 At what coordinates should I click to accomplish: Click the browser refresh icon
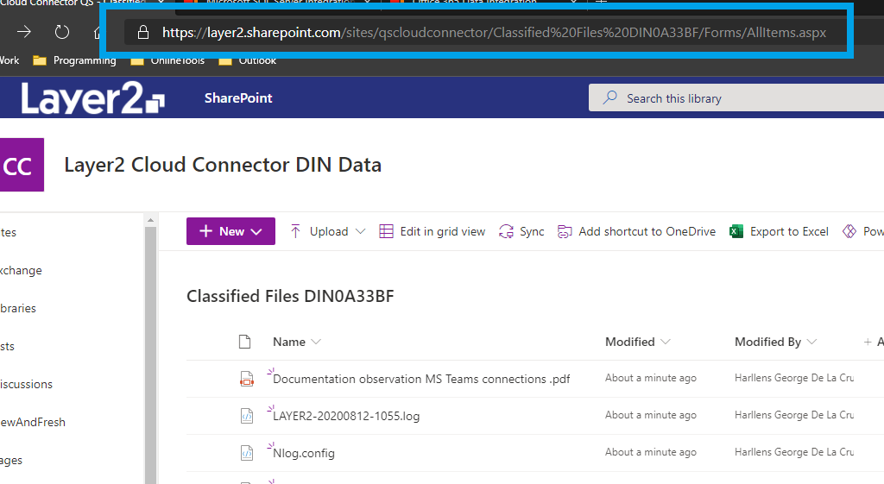62,33
